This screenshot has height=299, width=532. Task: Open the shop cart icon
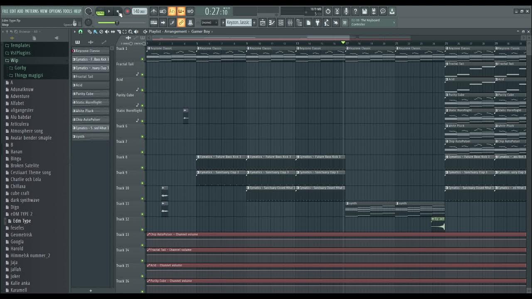pos(345,22)
